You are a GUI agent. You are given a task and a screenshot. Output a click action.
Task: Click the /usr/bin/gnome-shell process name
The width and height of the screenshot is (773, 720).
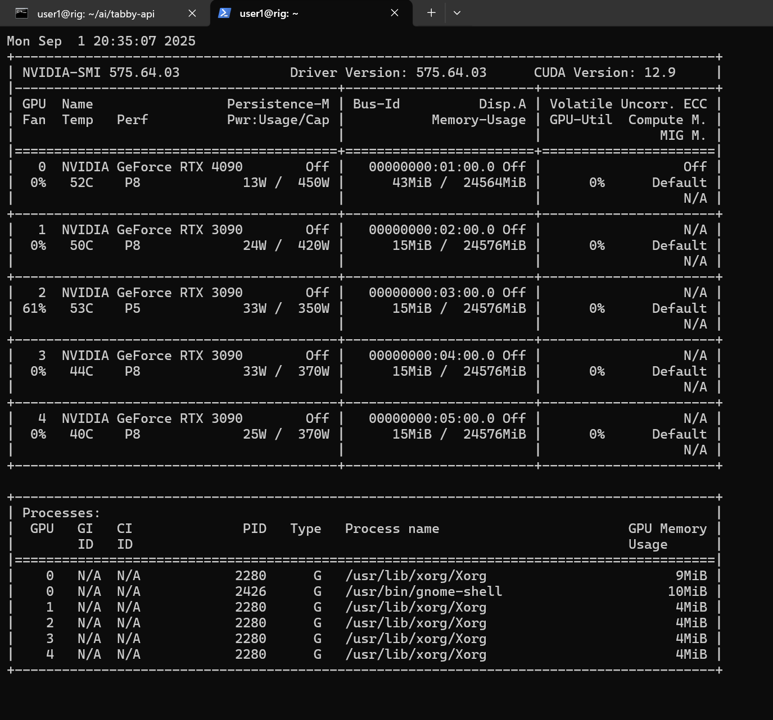424,591
